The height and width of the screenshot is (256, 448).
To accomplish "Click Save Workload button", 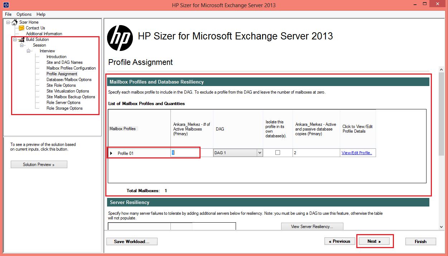I will tap(132, 241).
